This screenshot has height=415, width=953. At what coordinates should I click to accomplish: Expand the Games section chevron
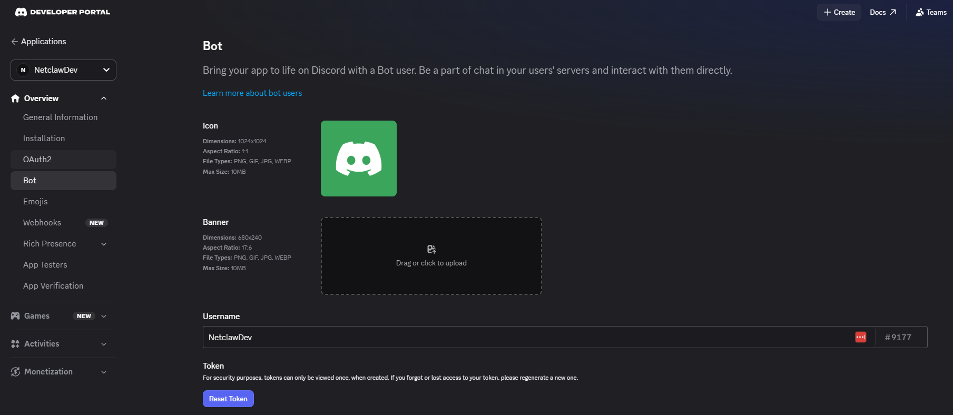[x=104, y=316]
